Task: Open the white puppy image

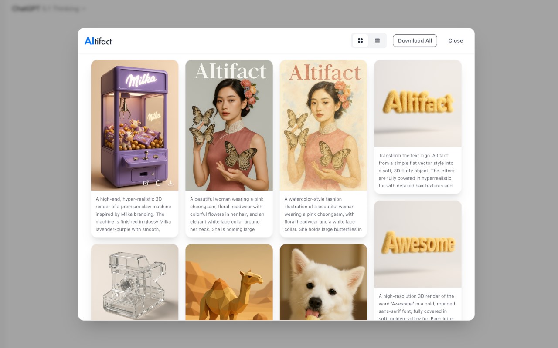Action: tap(323, 282)
